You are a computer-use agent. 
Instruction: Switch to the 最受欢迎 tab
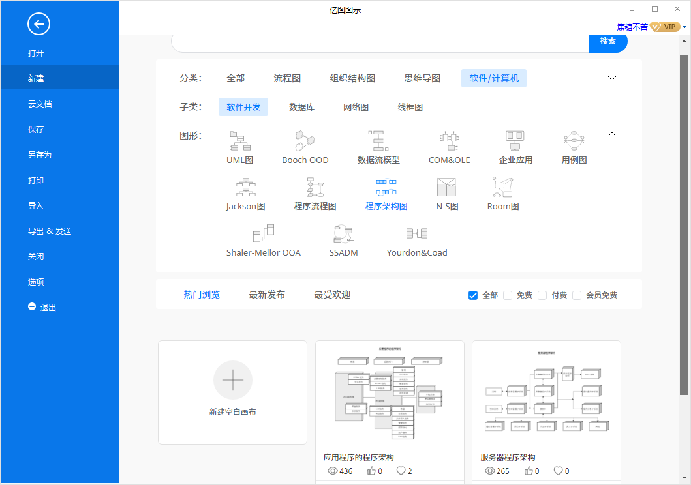click(332, 295)
